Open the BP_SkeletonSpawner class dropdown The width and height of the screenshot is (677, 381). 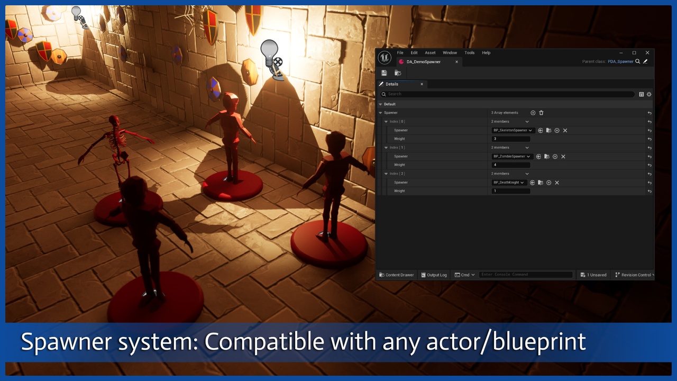tap(513, 130)
